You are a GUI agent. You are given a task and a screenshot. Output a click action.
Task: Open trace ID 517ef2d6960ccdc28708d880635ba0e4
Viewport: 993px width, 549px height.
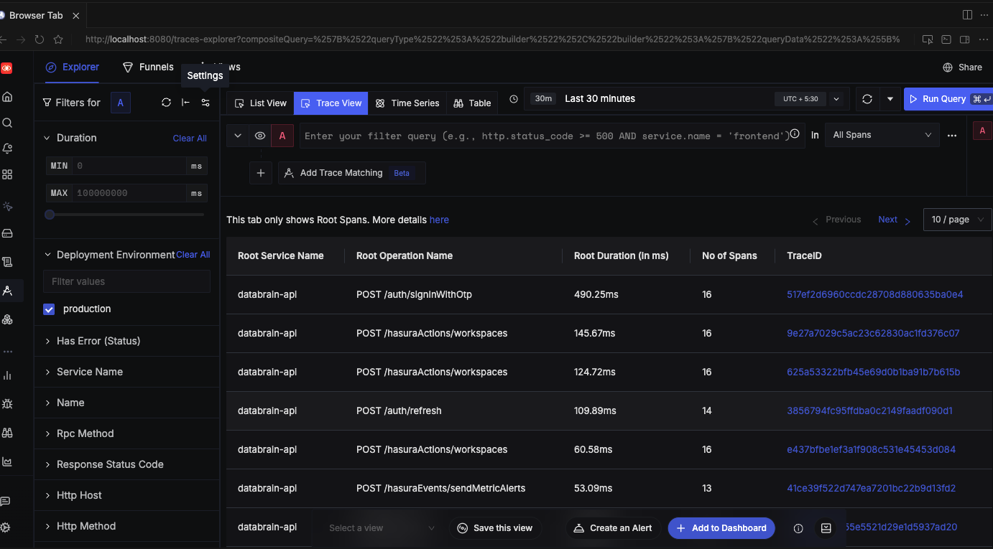[875, 294]
